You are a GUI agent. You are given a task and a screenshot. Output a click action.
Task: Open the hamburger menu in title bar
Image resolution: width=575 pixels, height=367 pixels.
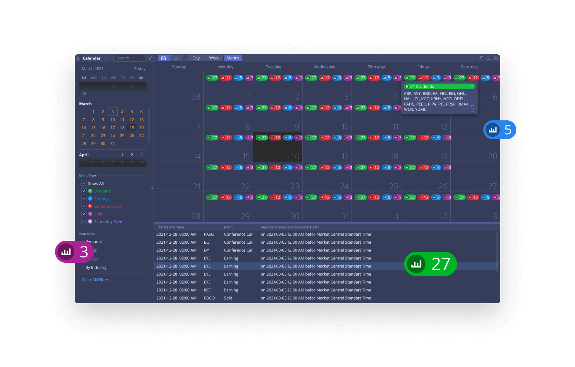tap(488, 58)
